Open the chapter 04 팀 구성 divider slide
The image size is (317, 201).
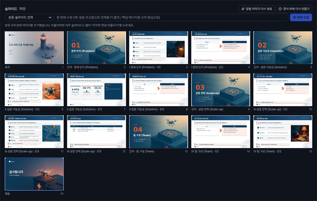click(158, 132)
